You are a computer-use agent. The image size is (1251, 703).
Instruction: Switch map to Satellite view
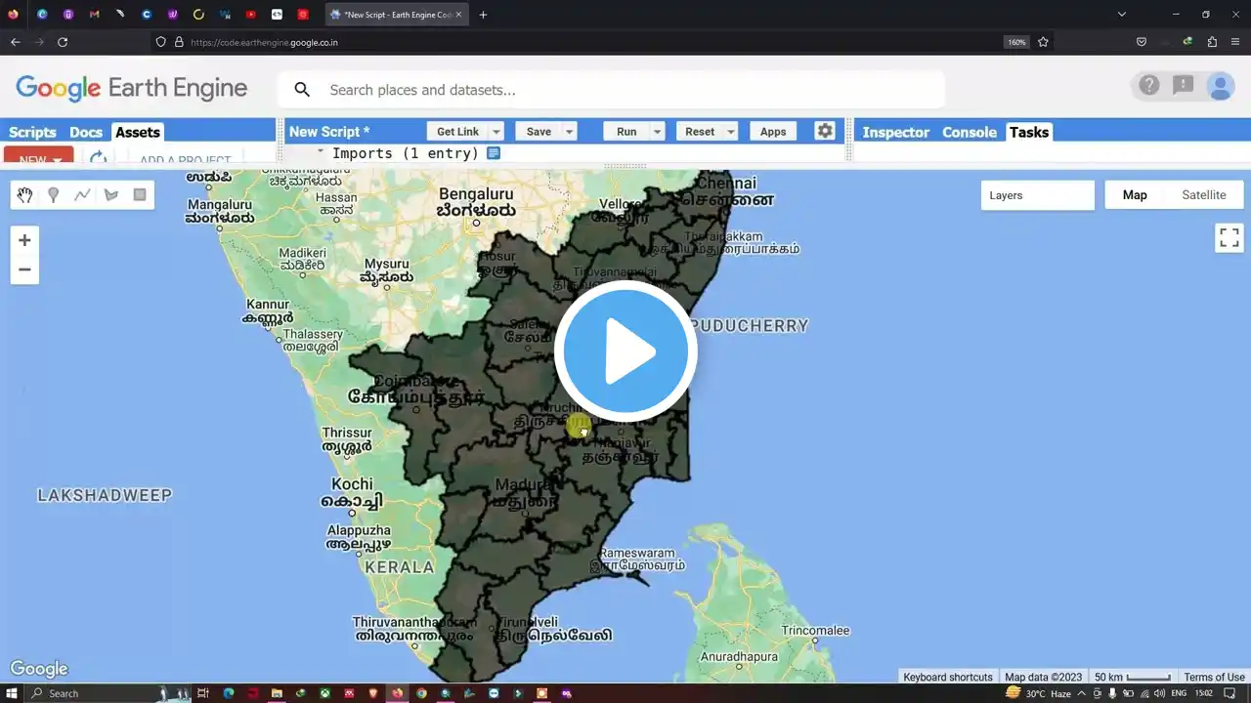point(1203,195)
